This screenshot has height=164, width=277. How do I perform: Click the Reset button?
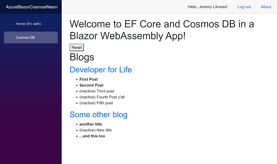(77, 47)
